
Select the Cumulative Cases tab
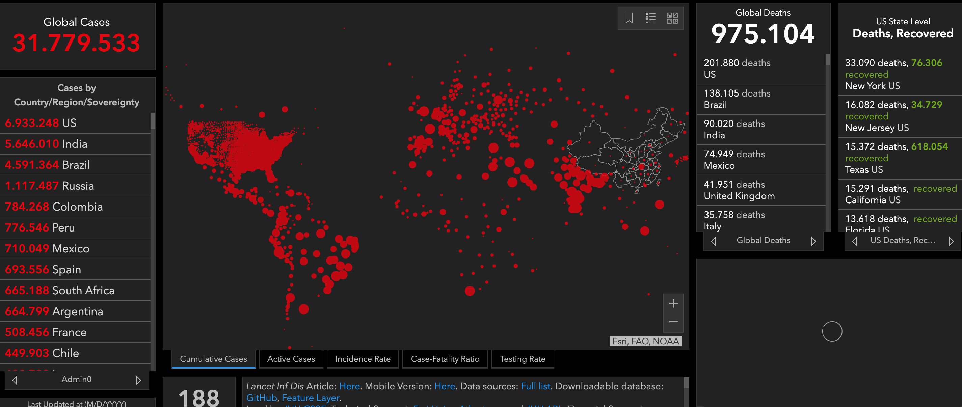tap(213, 359)
